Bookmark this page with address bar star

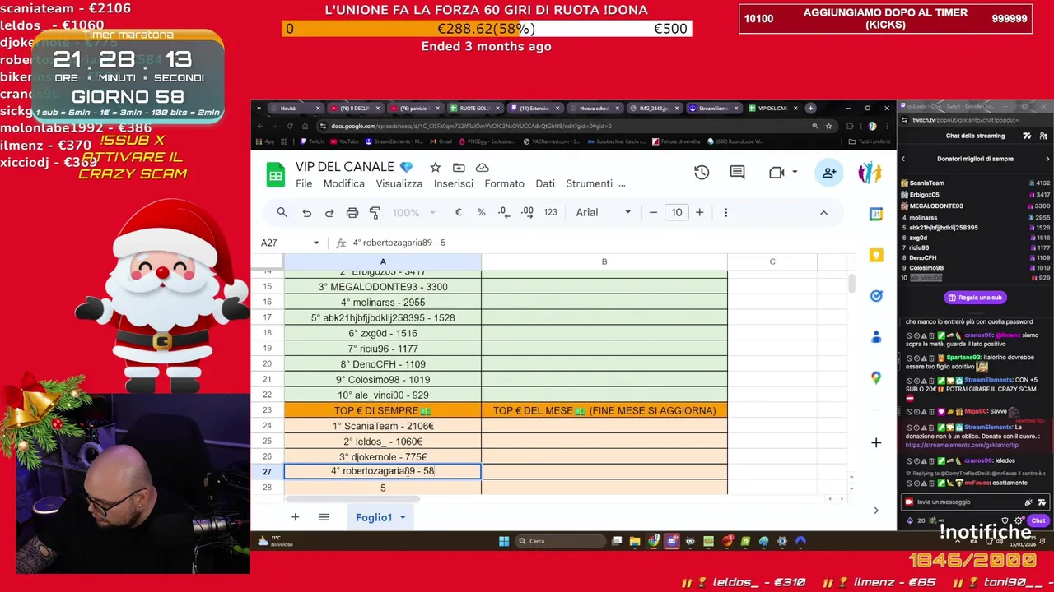point(828,126)
